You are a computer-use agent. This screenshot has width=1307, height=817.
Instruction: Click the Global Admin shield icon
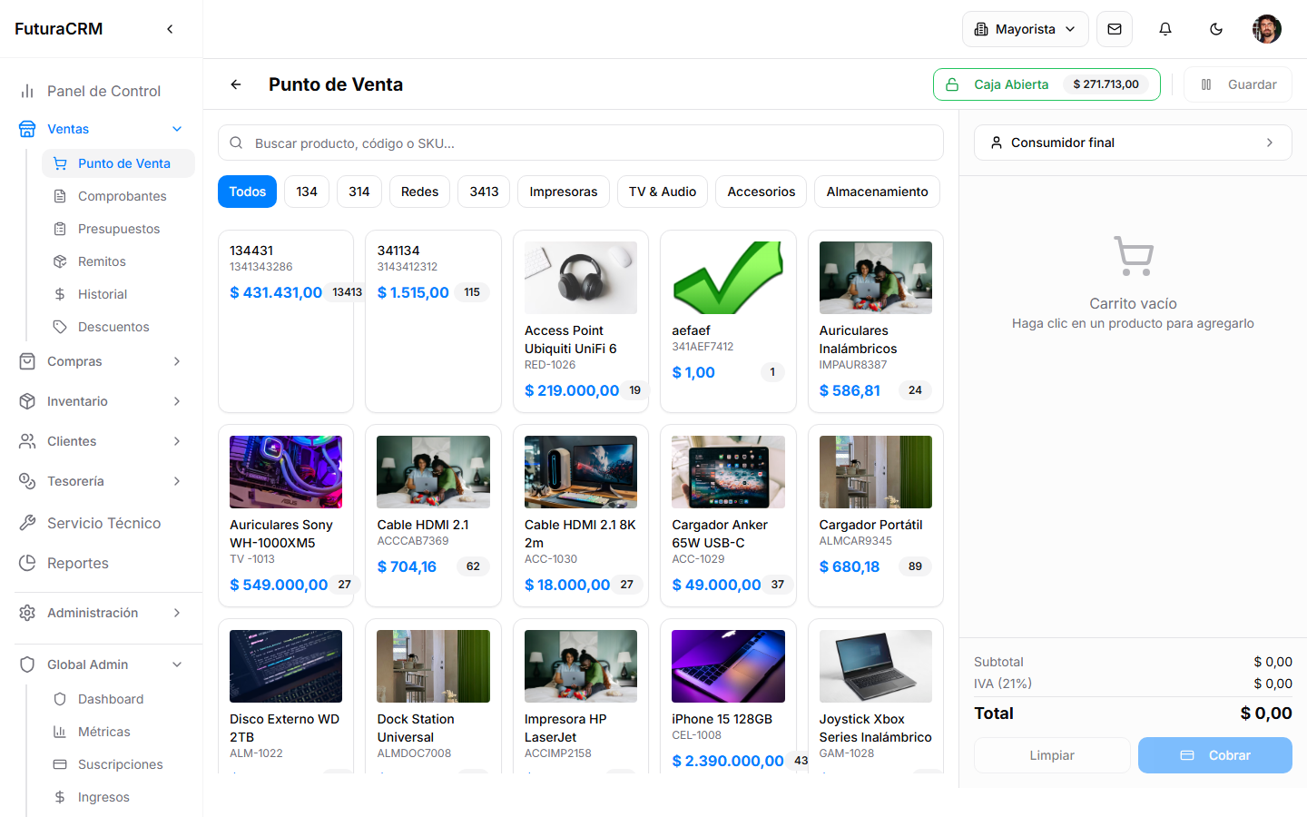coord(27,664)
